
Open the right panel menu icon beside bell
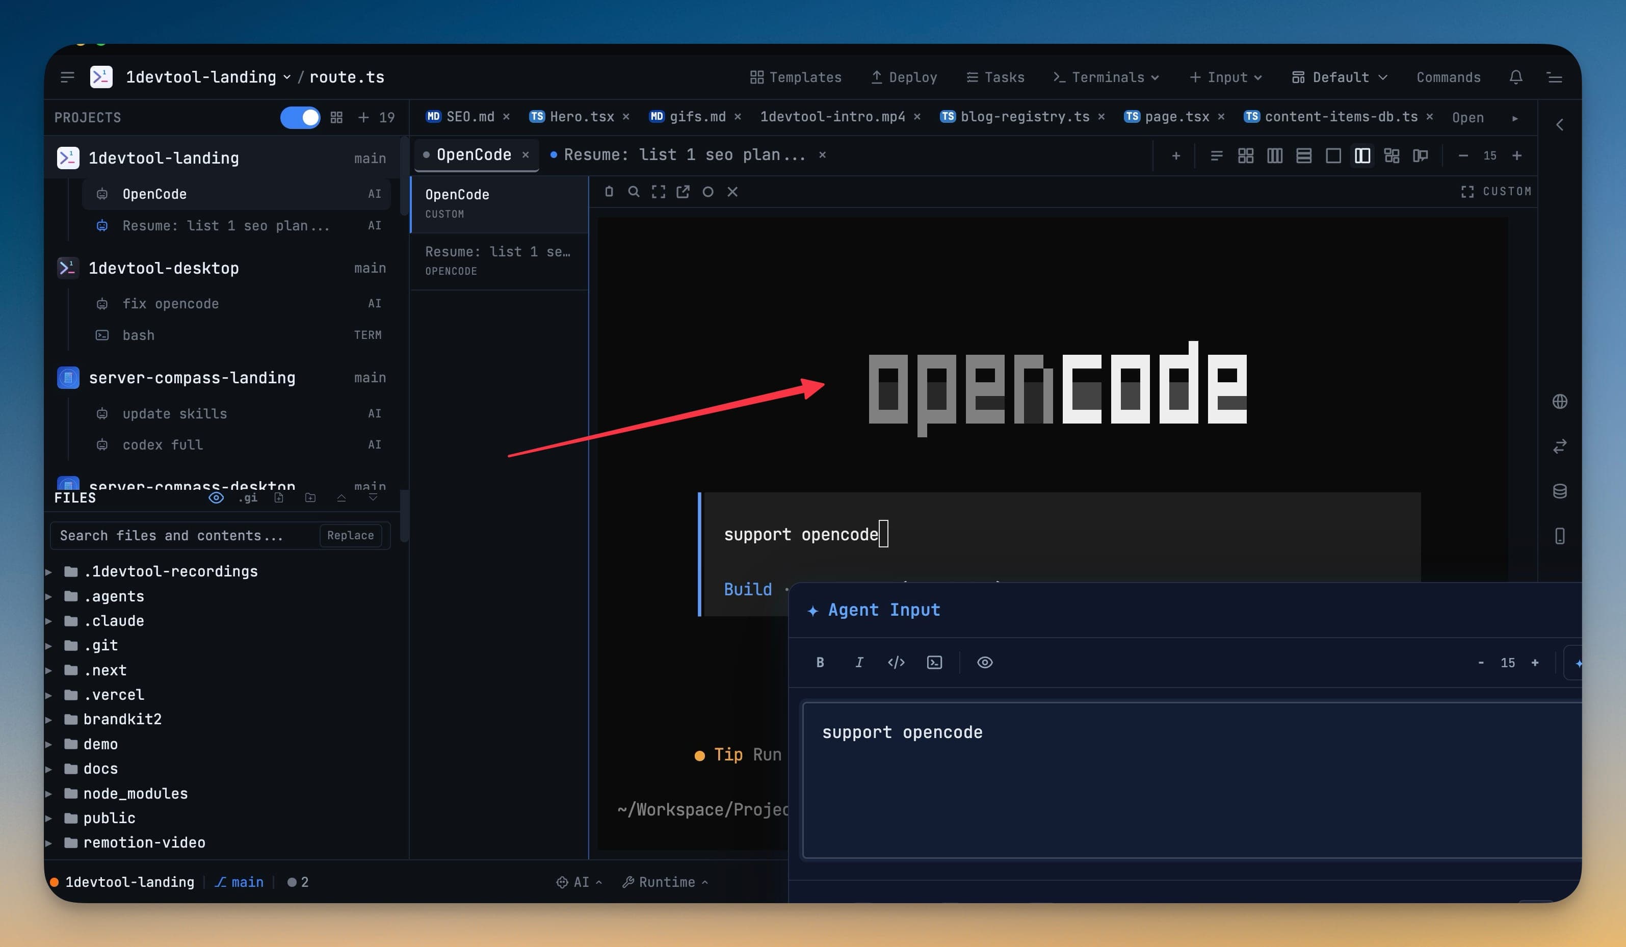[1554, 77]
